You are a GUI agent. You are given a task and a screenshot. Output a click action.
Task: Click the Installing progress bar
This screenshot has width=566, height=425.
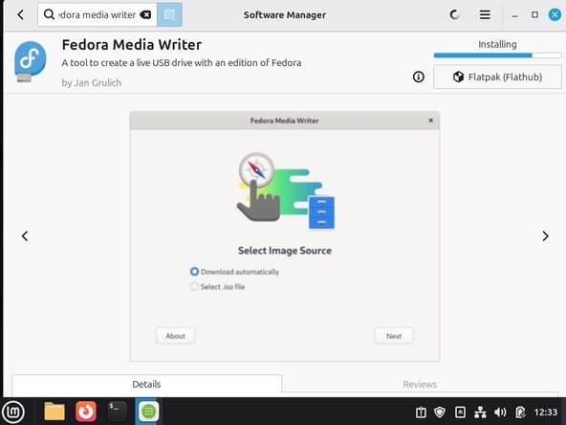click(497, 56)
